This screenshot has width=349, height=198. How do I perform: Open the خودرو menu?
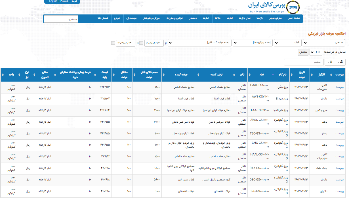coord(117,18)
